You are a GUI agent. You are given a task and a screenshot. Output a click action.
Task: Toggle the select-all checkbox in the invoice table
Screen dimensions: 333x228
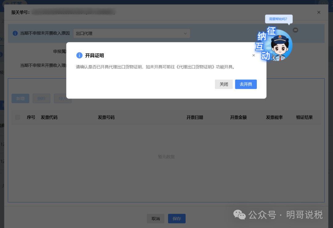[17, 117]
